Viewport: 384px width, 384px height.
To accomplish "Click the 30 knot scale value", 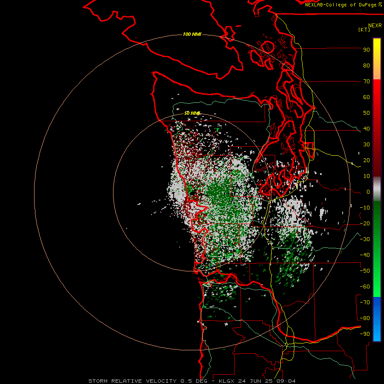I will point(367,145).
